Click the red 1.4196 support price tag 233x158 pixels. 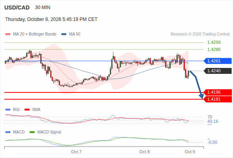coord(218,92)
